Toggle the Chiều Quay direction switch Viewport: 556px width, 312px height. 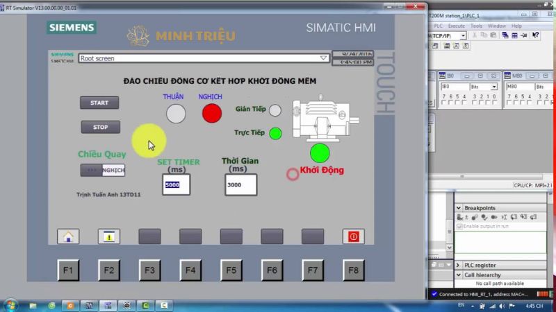102,170
